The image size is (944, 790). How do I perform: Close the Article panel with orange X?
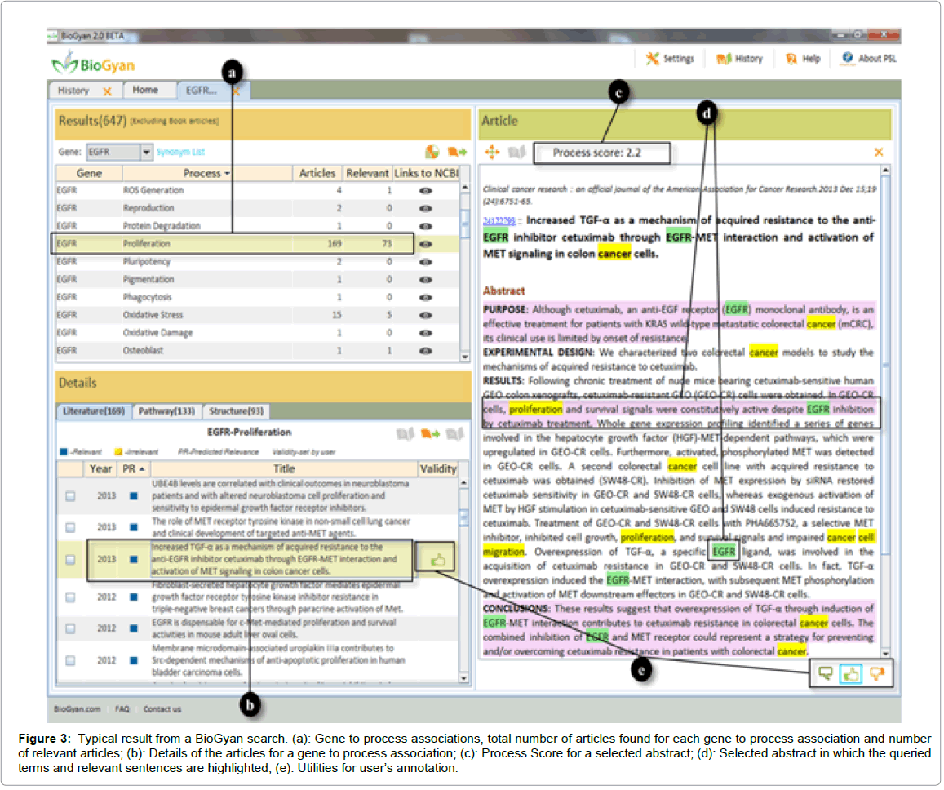(x=879, y=153)
